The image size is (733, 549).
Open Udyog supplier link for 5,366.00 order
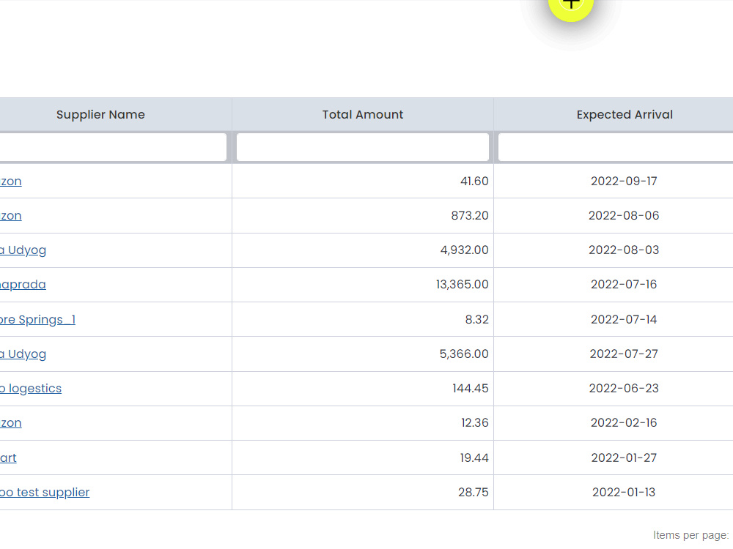pos(23,354)
